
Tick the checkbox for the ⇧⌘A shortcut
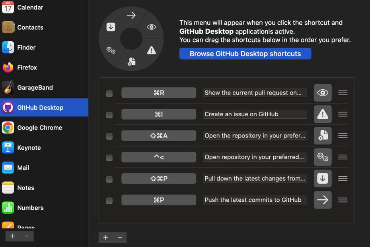tap(109, 136)
